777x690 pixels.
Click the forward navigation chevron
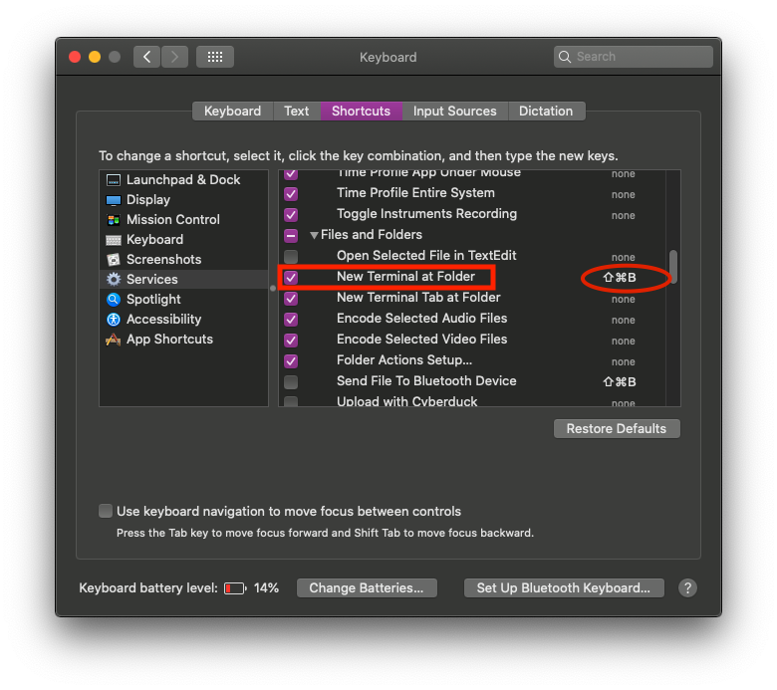174,57
